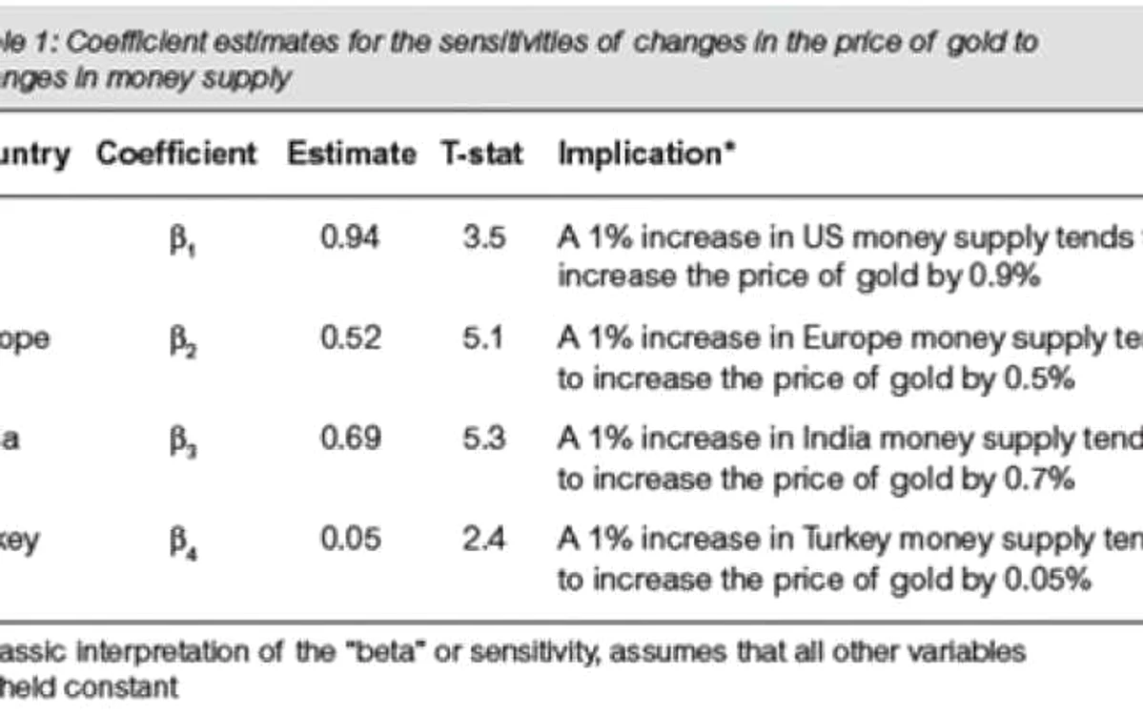Click the 2.4 T-stat value

[x=484, y=540]
